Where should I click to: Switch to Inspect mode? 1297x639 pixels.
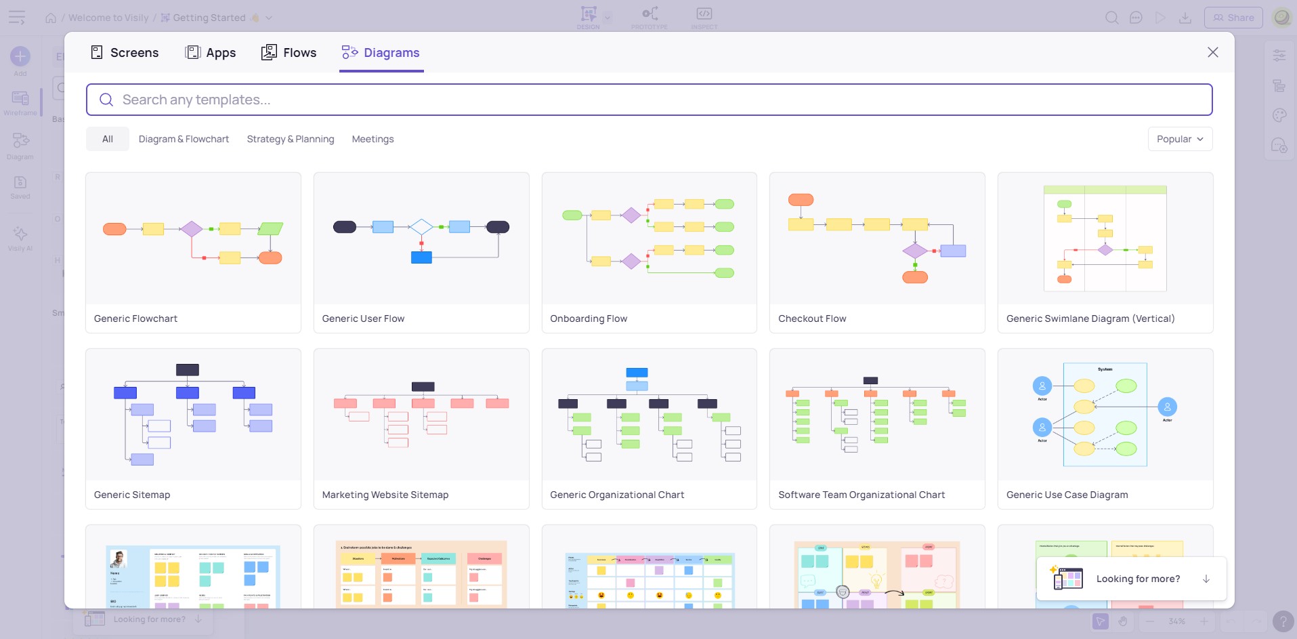(x=704, y=17)
